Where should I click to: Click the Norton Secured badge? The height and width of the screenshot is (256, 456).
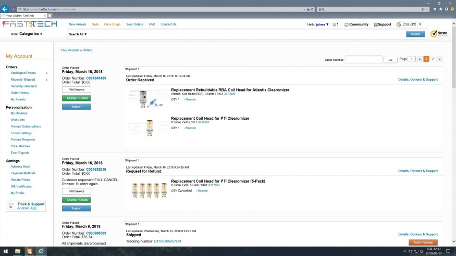click(439, 34)
